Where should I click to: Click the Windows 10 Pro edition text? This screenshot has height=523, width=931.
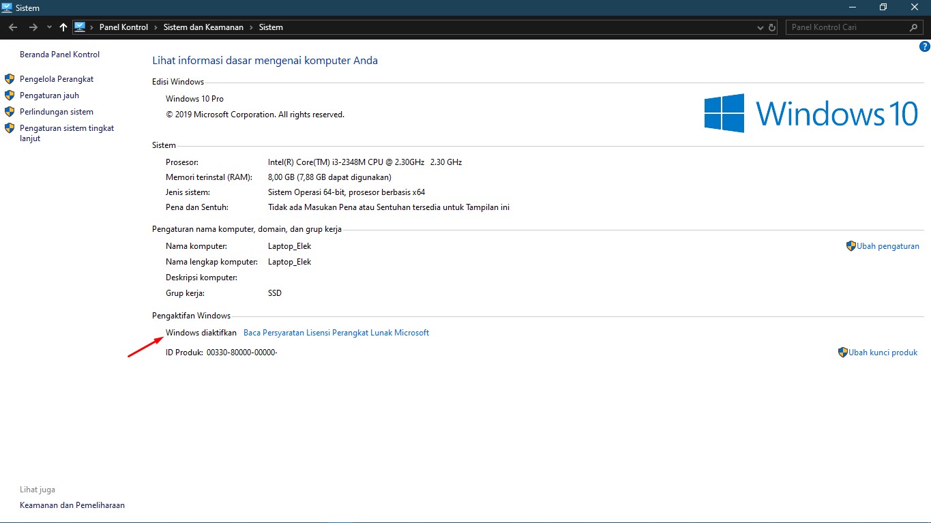[x=194, y=99]
